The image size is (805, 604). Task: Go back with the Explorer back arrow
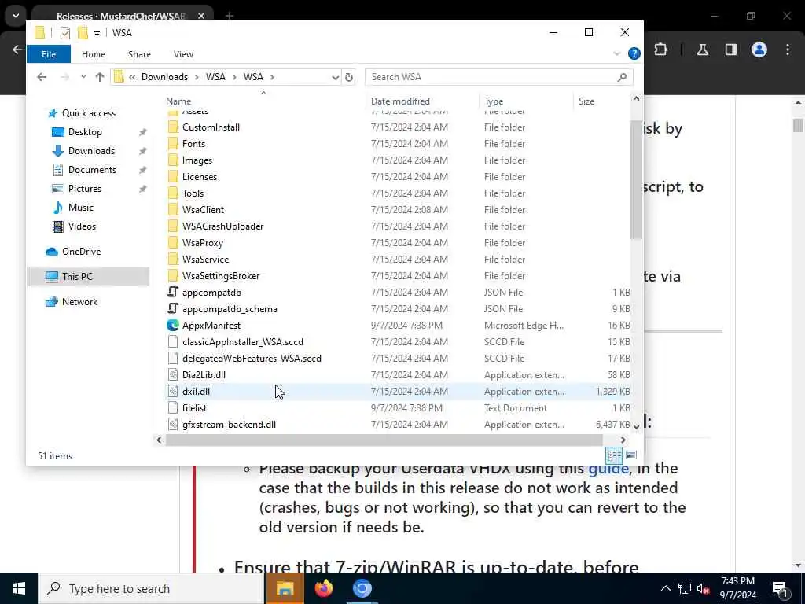[x=42, y=77]
